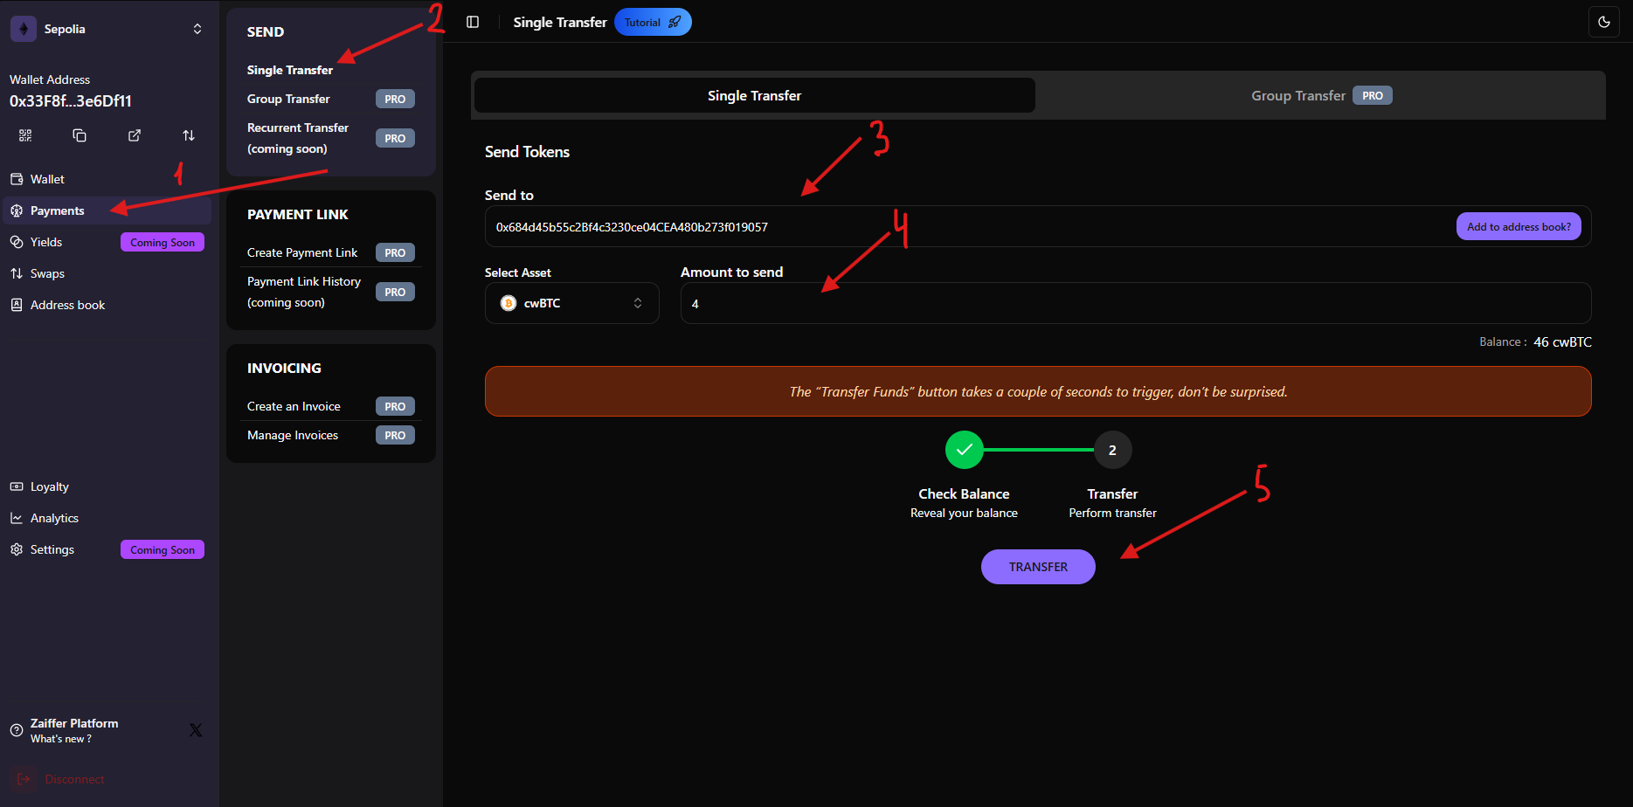Switch the dark mode moon toggle
Viewport: 1633px width, 807px height.
point(1603,22)
